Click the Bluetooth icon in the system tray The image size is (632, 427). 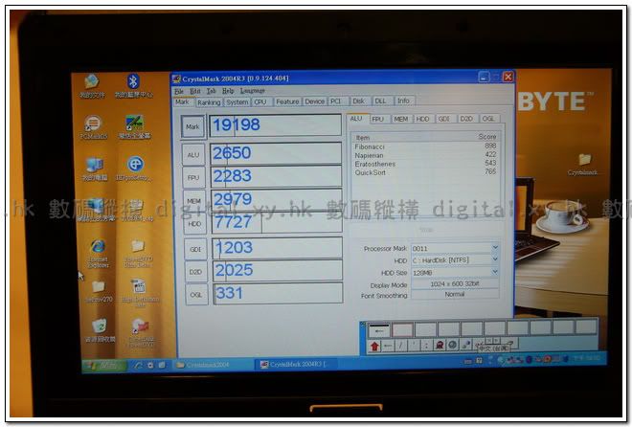pyautogui.click(x=529, y=360)
